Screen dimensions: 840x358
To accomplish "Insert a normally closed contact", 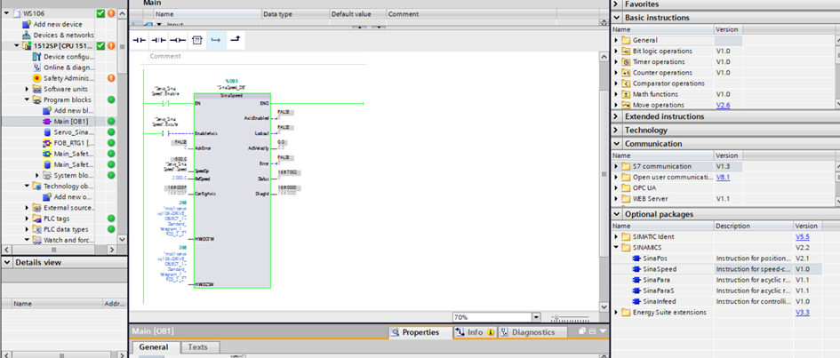I will click(158, 40).
